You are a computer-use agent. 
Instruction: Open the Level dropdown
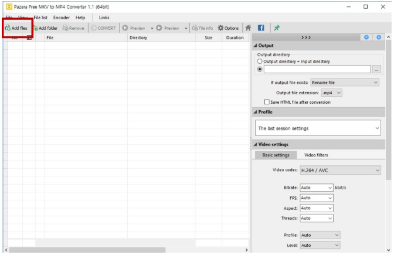click(320, 246)
